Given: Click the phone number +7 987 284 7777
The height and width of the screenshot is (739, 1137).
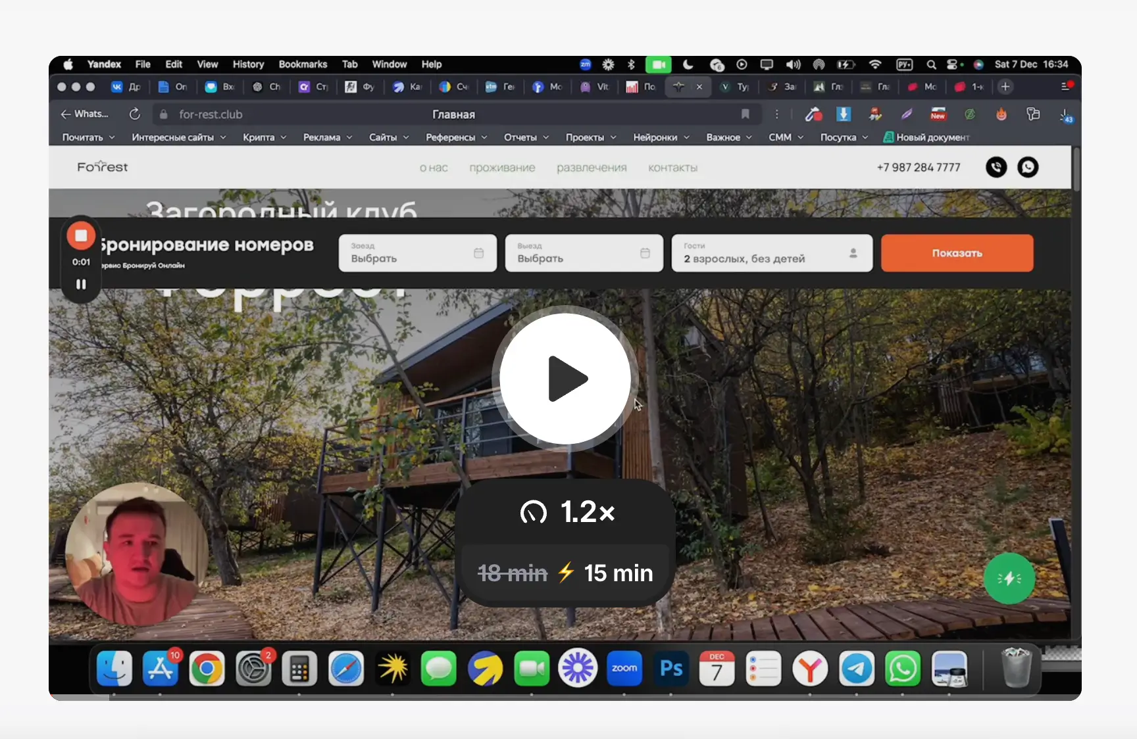Looking at the screenshot, I should pos(918,168).
